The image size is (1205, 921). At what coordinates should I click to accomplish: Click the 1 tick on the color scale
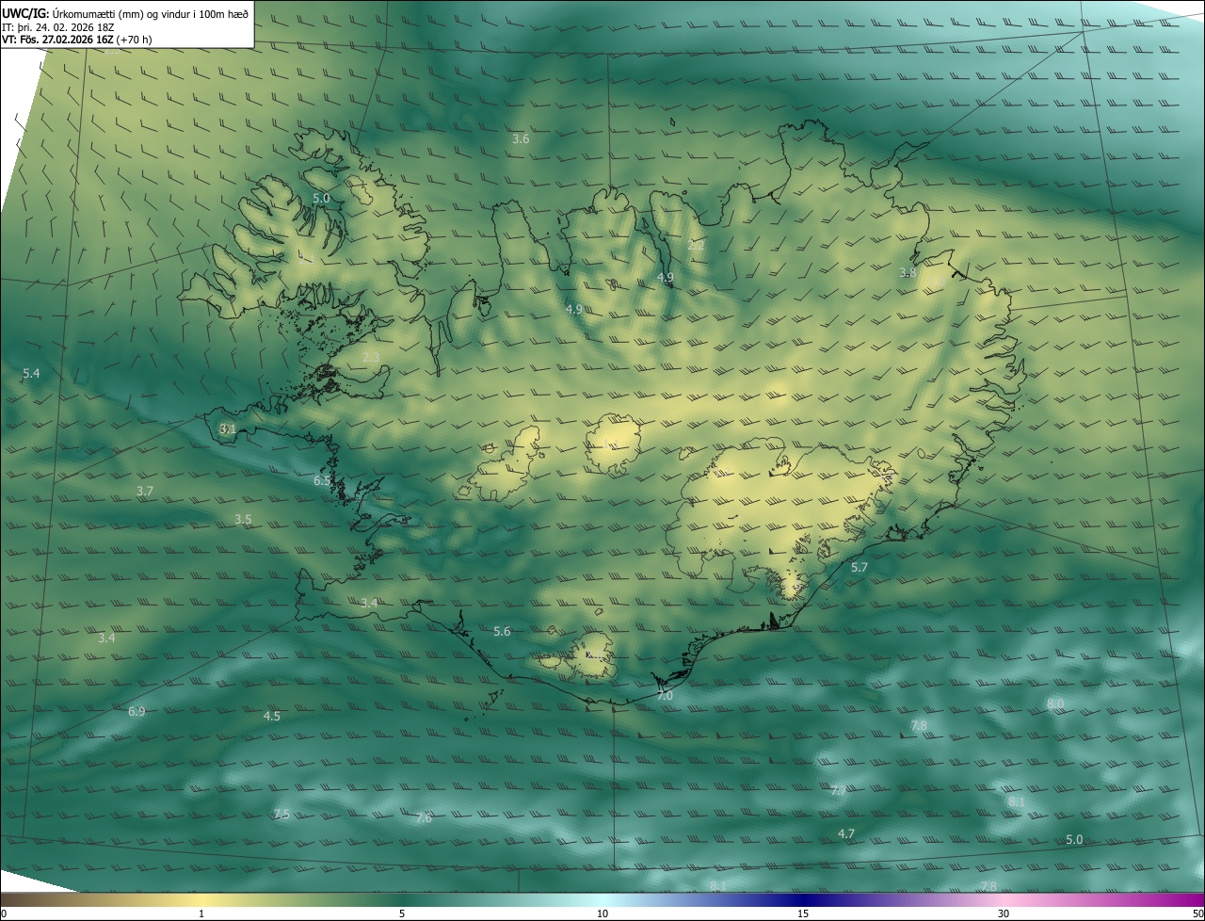coord(201,914)
